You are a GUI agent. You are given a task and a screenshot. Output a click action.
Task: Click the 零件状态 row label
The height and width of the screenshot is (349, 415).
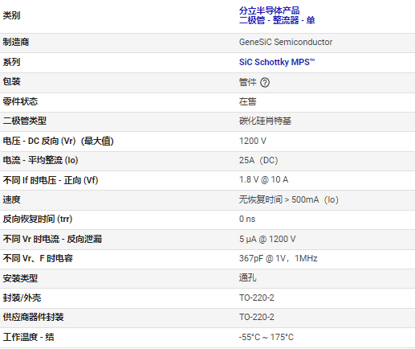click(x=20, y=101)
